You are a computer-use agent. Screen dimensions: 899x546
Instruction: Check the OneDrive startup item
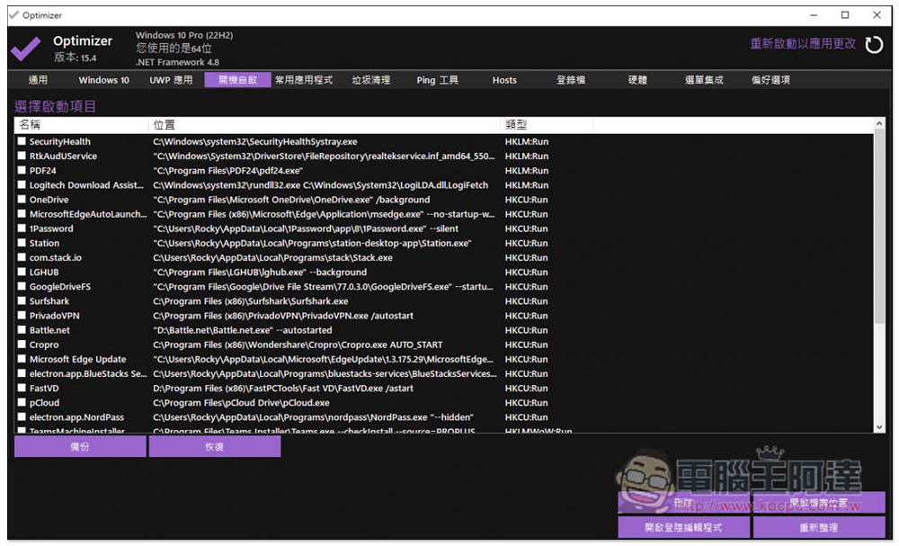[x=22, y=200]
